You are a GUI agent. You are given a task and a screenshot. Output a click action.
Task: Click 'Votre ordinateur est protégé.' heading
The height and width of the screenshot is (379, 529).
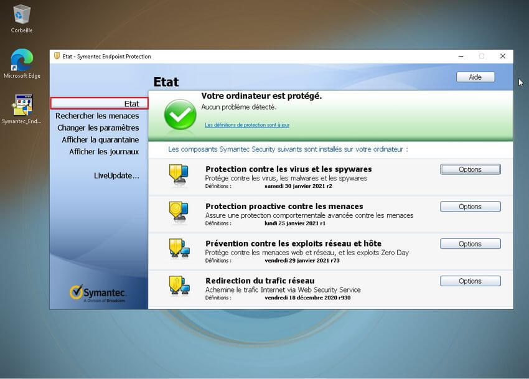[x=261, y=96]
